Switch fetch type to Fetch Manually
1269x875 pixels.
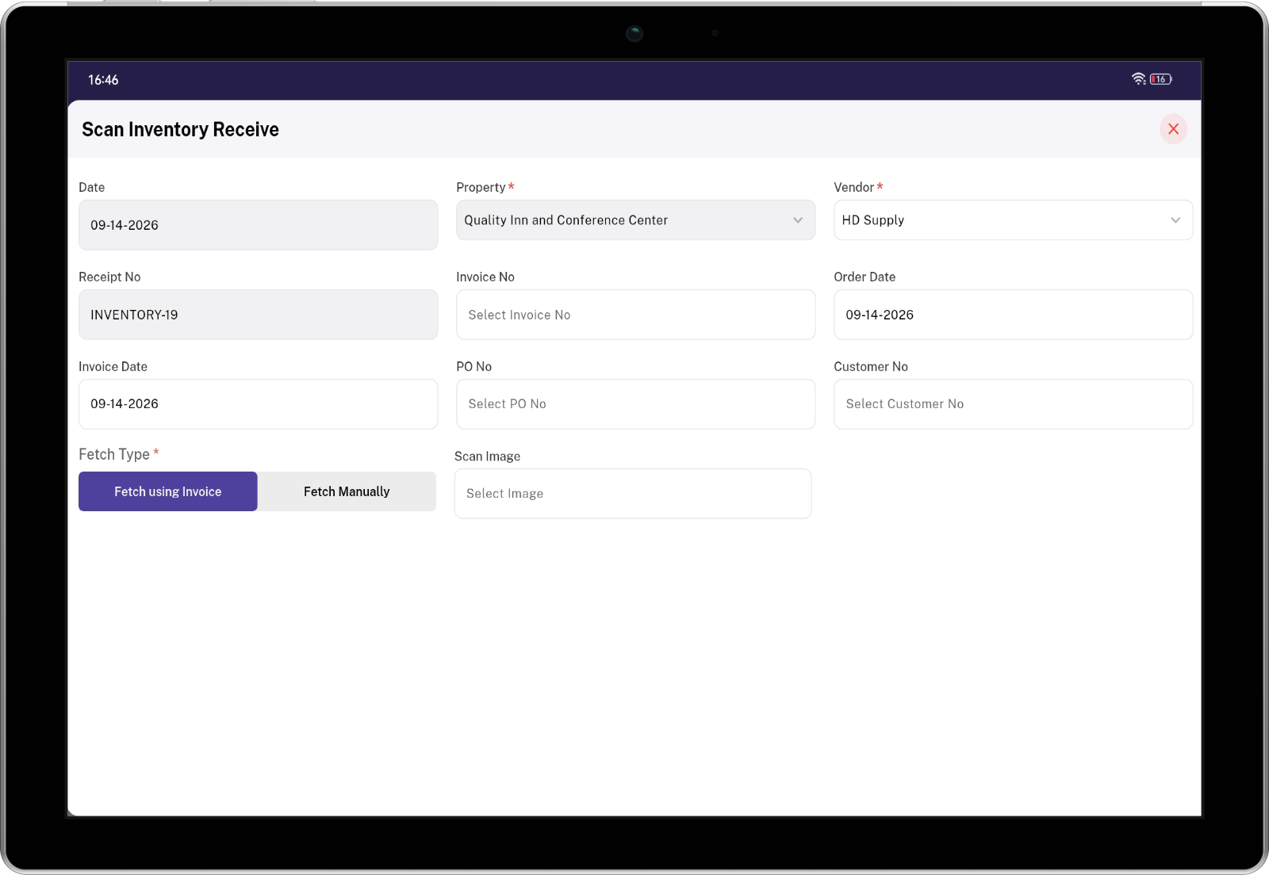347,491
